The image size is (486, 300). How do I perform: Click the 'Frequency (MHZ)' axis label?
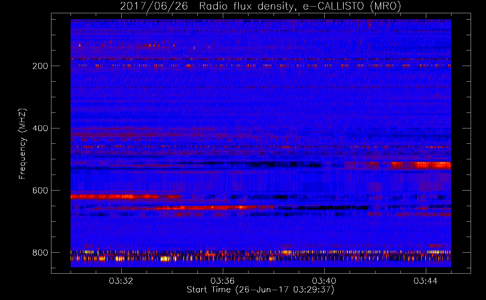pos(23,144)
